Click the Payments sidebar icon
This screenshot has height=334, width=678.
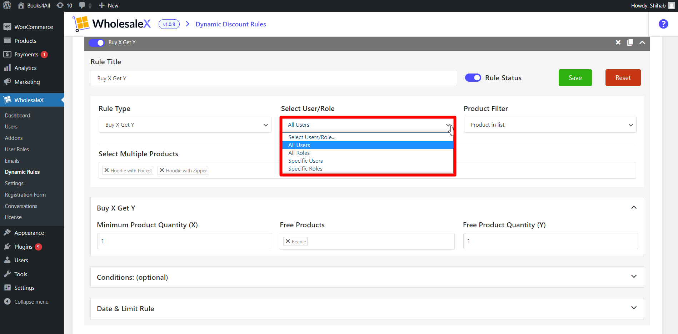click(7, 54)
